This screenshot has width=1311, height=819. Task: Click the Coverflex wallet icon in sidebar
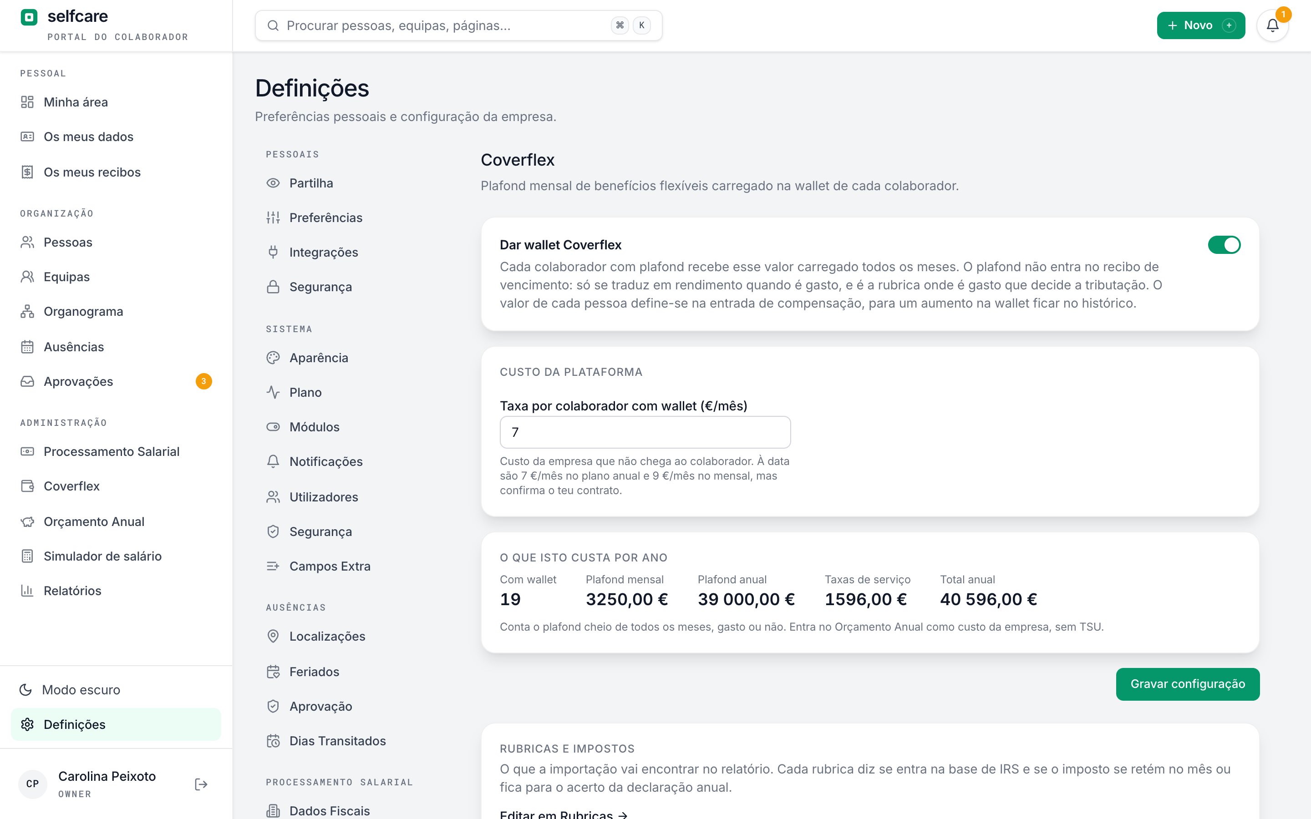[x=27, y=486]
